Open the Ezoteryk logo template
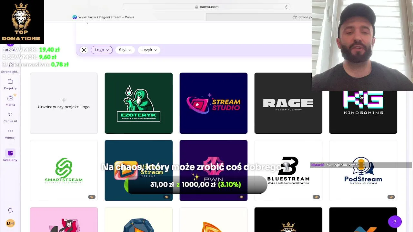This screenshot has height=232, width=413. tap(139, 103)
